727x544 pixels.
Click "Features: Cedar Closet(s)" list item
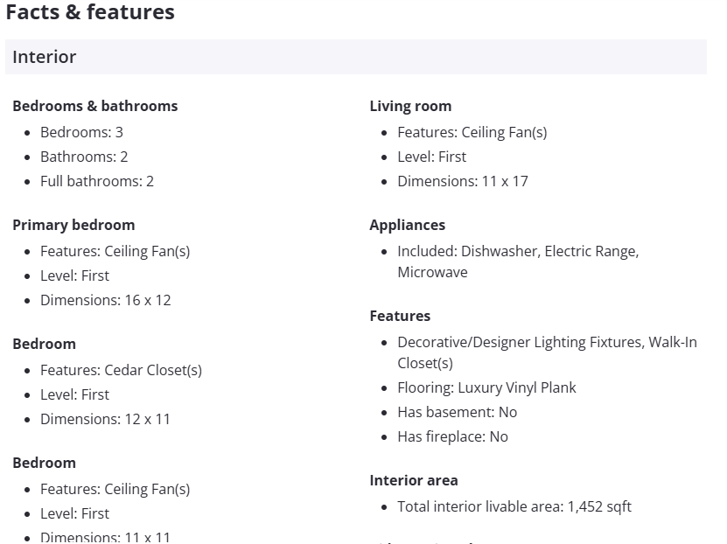(121, 370)
